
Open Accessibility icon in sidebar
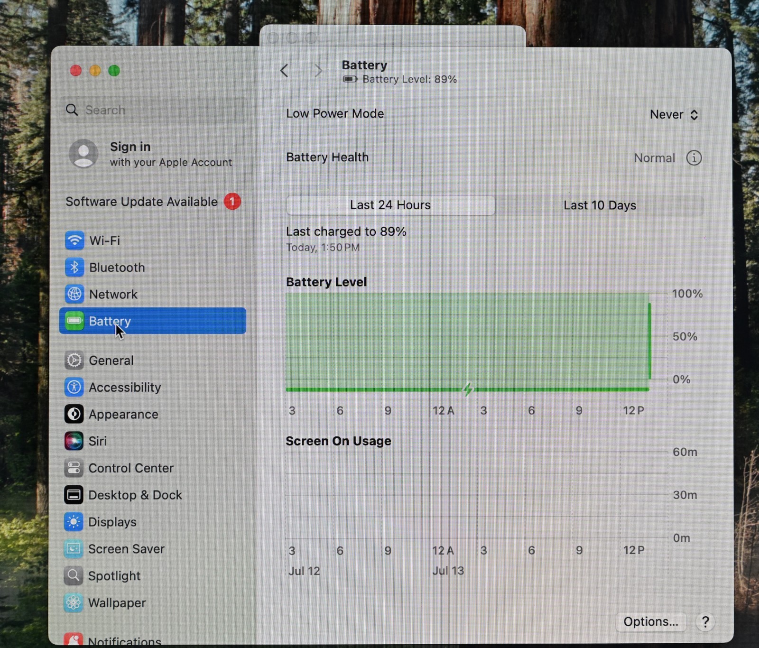click(74, 387)
